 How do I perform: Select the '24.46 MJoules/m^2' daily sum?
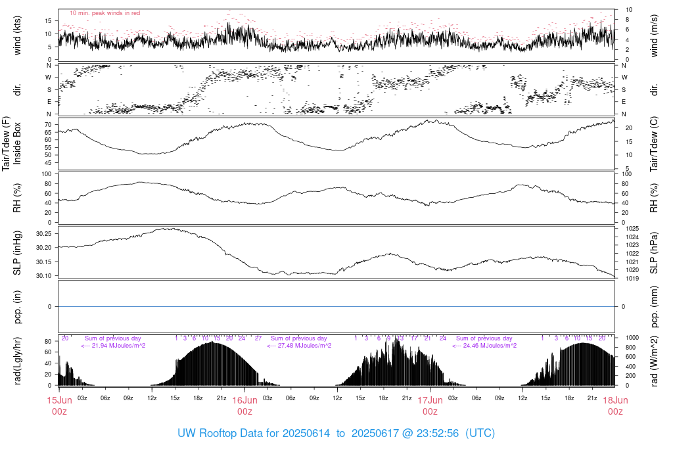[x=490, y=346]
